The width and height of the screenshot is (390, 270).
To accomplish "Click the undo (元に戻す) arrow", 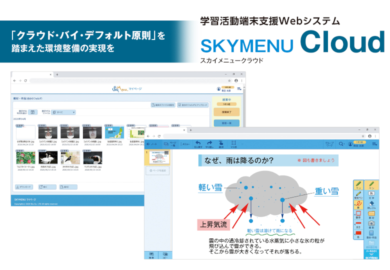I will (x=198, y=143).
